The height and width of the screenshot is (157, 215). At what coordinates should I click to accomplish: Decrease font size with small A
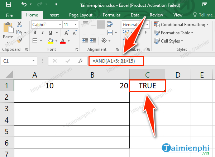[x=75, y=33]
